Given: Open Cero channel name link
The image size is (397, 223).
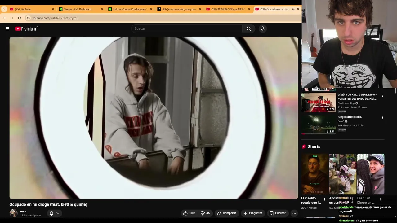Looking at the screenshot, I should click(341, 121).
